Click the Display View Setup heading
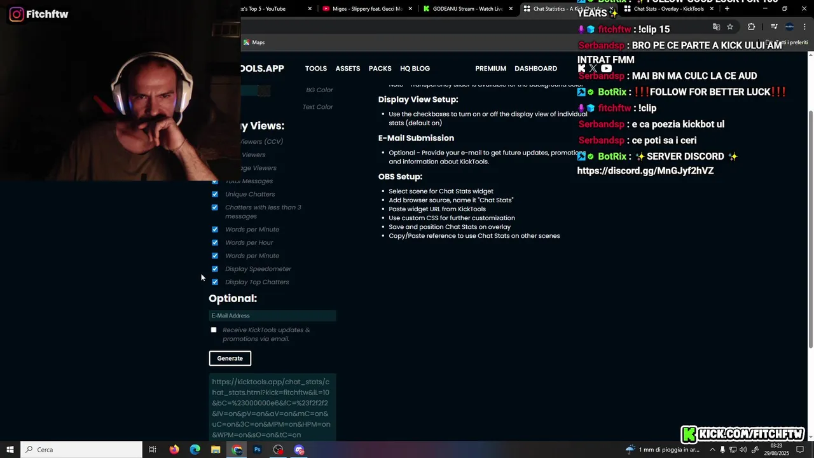The width and height of the screenshot is (814, 458). 418,99
